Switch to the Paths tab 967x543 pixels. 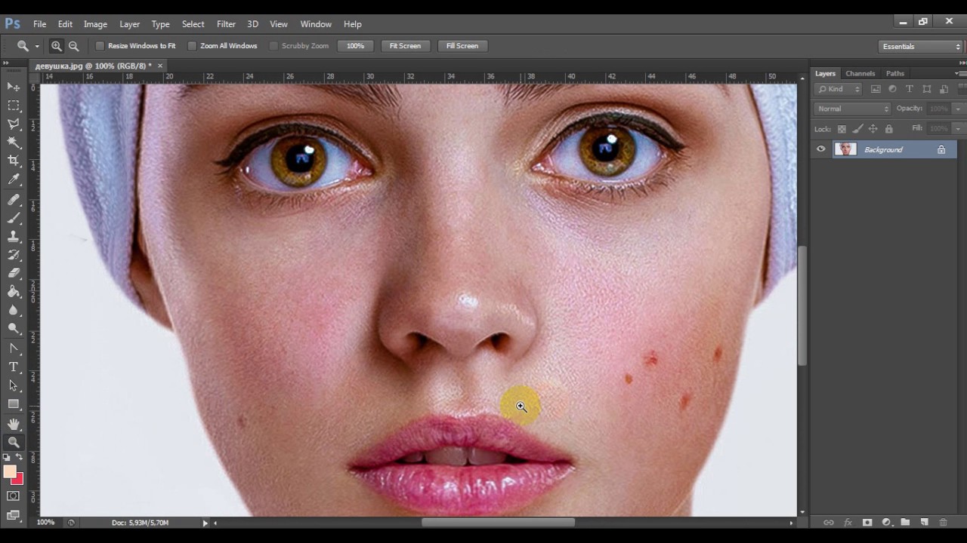(895, 73)
